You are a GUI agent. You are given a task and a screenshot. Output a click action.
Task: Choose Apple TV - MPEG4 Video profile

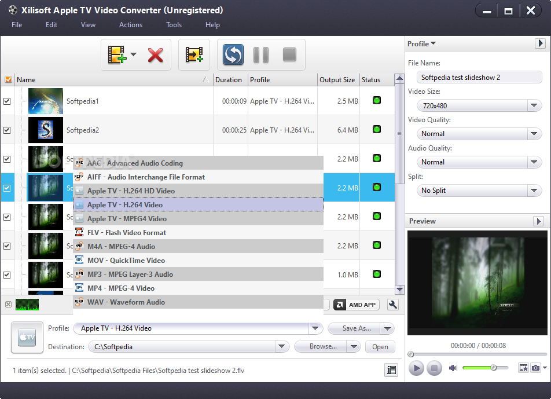click(198, 219)
